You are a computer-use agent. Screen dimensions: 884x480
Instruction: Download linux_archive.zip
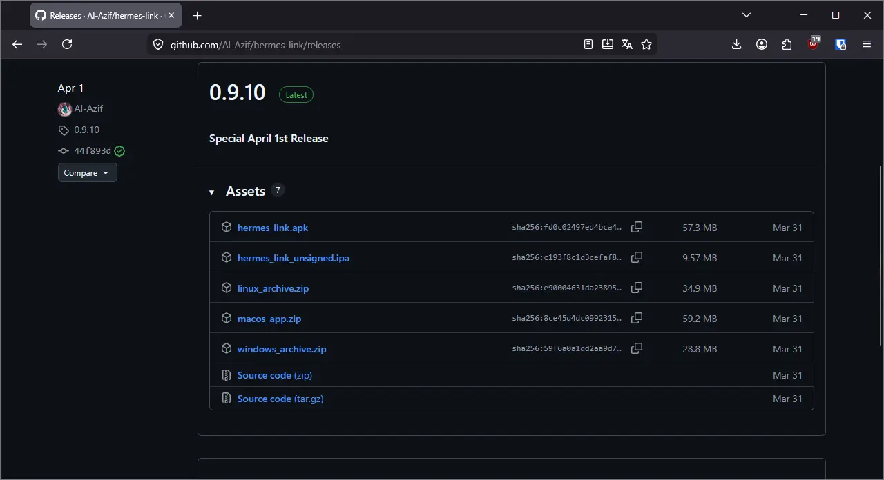(x=273, y=288)
